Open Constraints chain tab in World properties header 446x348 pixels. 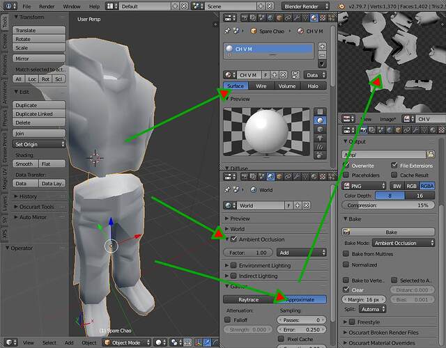[288, 177]
